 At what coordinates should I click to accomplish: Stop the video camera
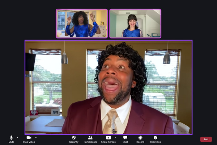pyautogui.click(x=29, y=139)
